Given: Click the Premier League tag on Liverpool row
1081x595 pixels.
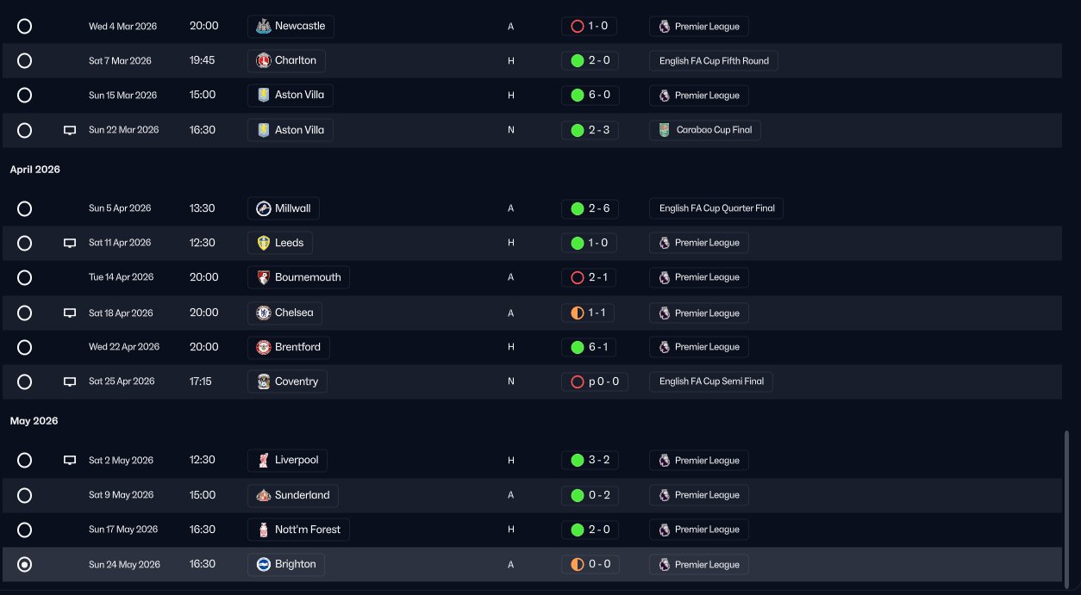Looking at the screenshot, I should [x=699, y=461].
